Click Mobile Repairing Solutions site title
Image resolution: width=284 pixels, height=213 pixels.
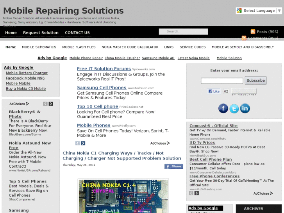pyautogui.click(x=63, y=11)
